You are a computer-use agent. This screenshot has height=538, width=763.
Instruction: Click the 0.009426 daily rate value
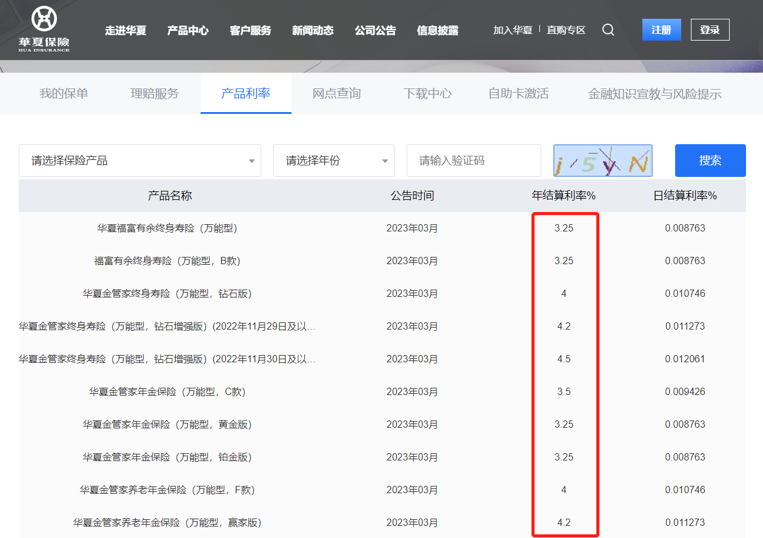click(685, 392)
